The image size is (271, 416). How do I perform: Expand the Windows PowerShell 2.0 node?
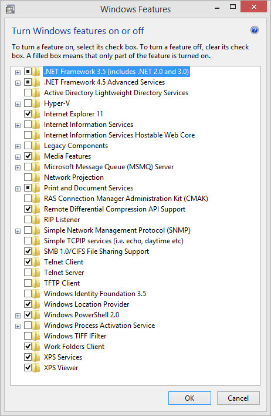coord(18,316)
